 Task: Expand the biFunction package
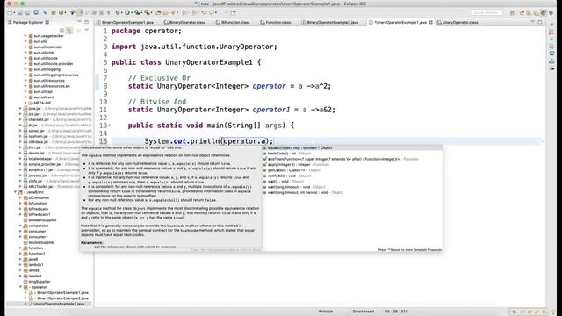click(x=20, y=204)
